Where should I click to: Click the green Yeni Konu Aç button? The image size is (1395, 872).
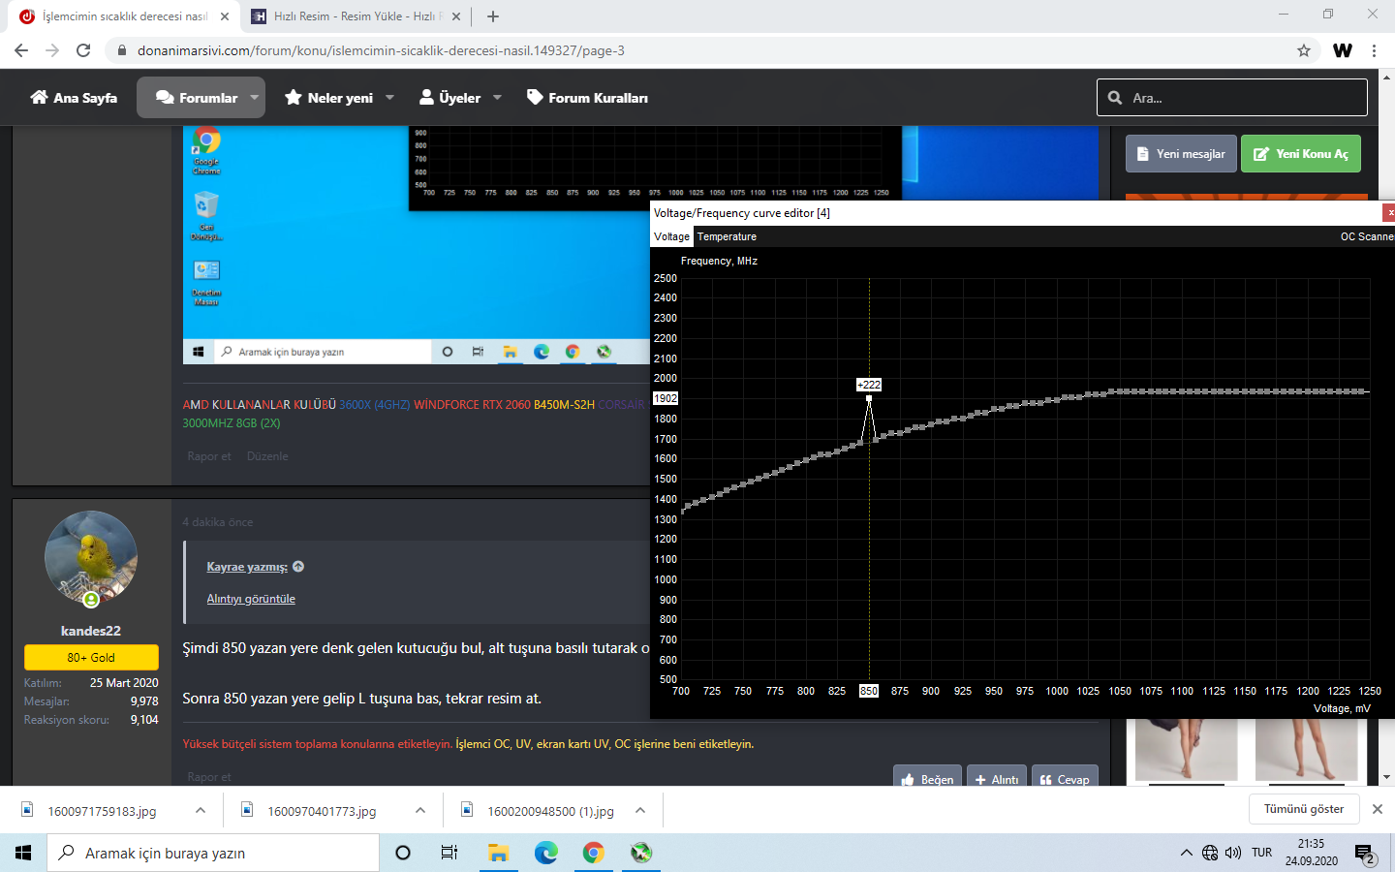point(1301,154)
